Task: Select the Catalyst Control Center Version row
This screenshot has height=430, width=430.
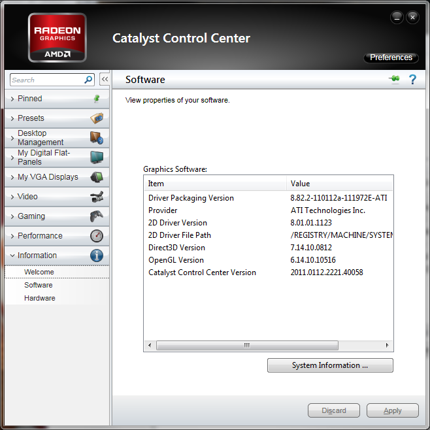Action: 269,273
